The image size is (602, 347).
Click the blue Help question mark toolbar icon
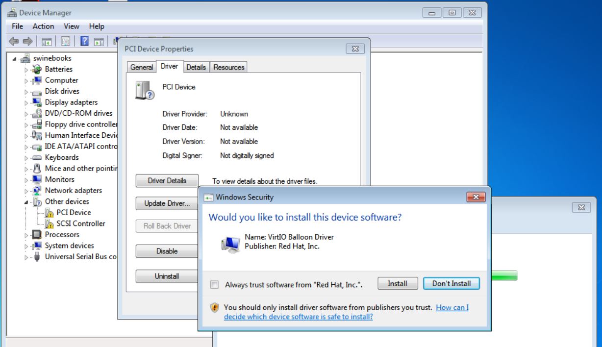pyautogui.click(x=84, y=42)
